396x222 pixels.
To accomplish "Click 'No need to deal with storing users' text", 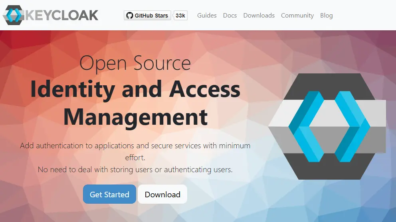I will [95, 169].
